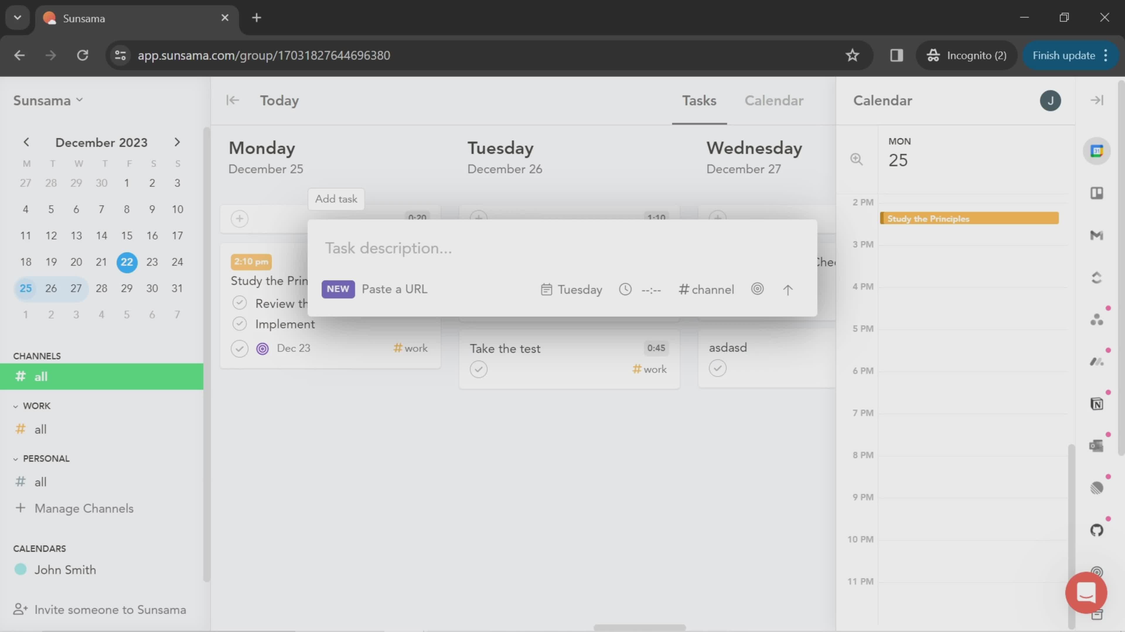Screen dimensions: 1125x632
Task: Switch to the Calendar tab
Action: 773,100
